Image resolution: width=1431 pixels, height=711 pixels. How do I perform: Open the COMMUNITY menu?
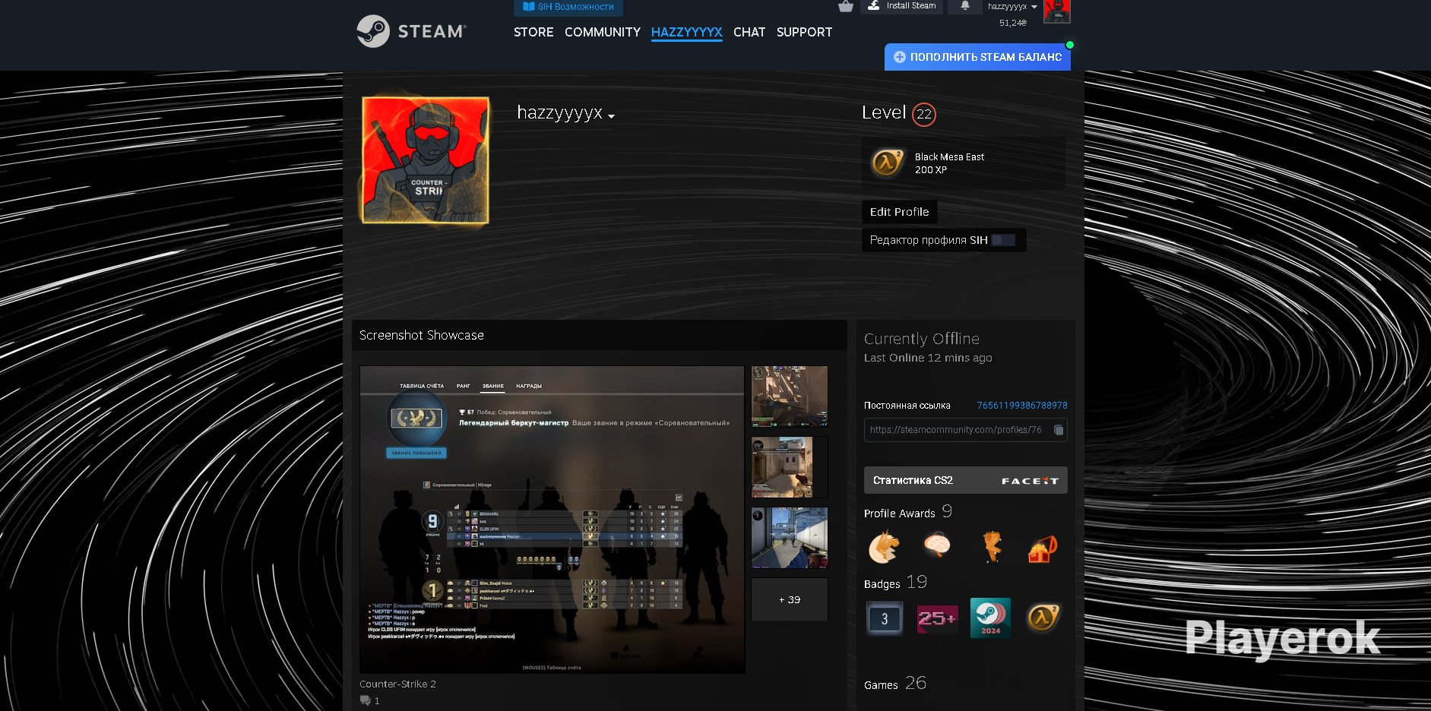click(x=603, y=32)
